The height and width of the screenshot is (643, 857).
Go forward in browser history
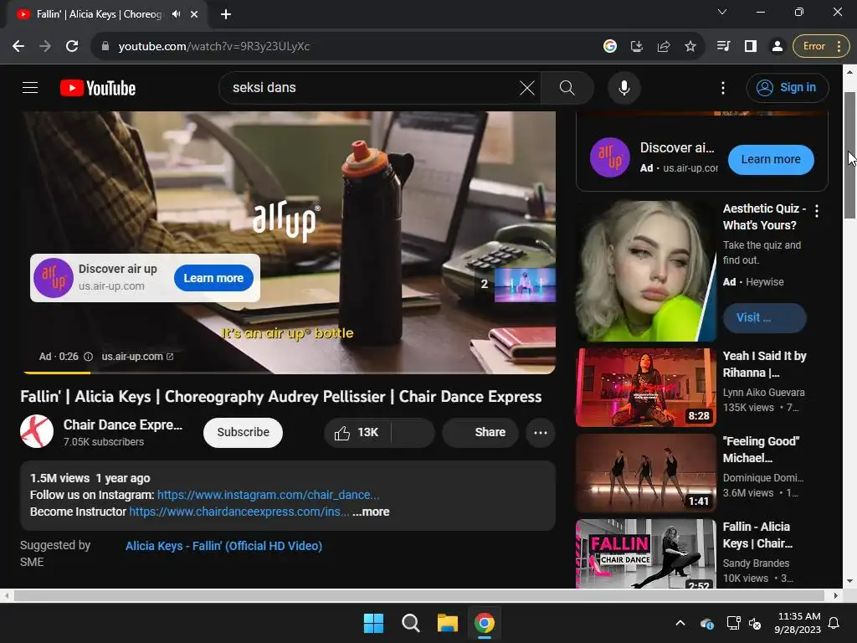45,46
